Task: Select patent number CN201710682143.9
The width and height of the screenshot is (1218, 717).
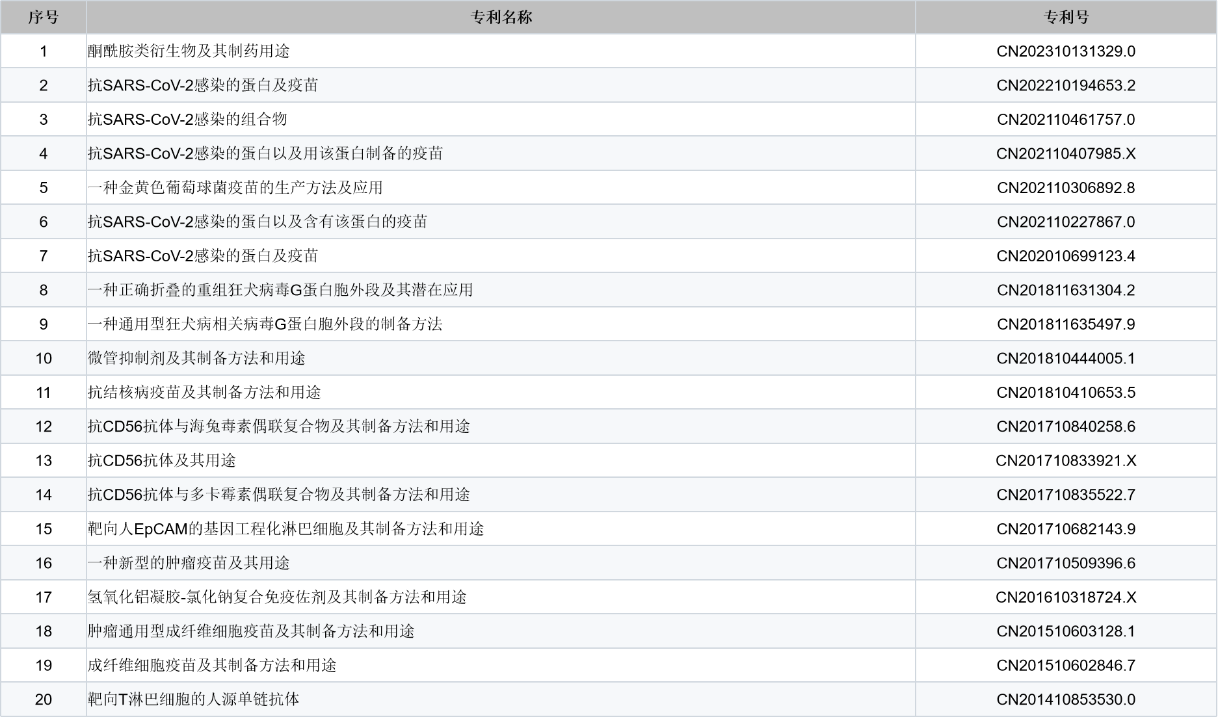Action: tap(1066, 529)
